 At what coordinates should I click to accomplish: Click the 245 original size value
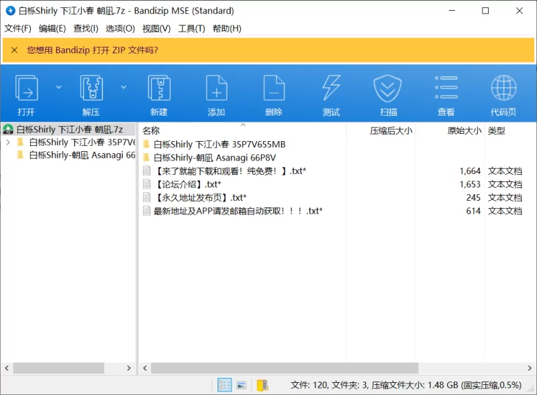[x=473, y=198]
